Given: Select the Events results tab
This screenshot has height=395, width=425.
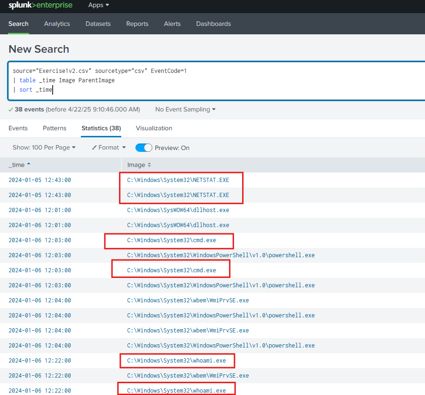Looking at the screenshot, I should click(x=18, y=128).
